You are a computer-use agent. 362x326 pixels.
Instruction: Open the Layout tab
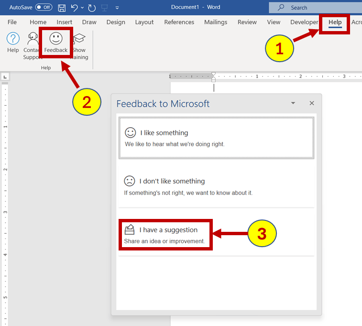pos(144,22)
